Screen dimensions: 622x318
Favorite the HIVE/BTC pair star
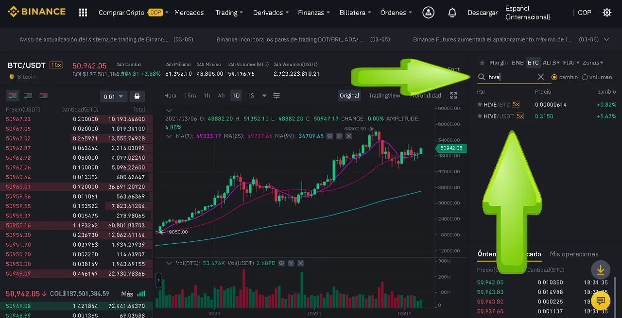(x=480, y=104)
